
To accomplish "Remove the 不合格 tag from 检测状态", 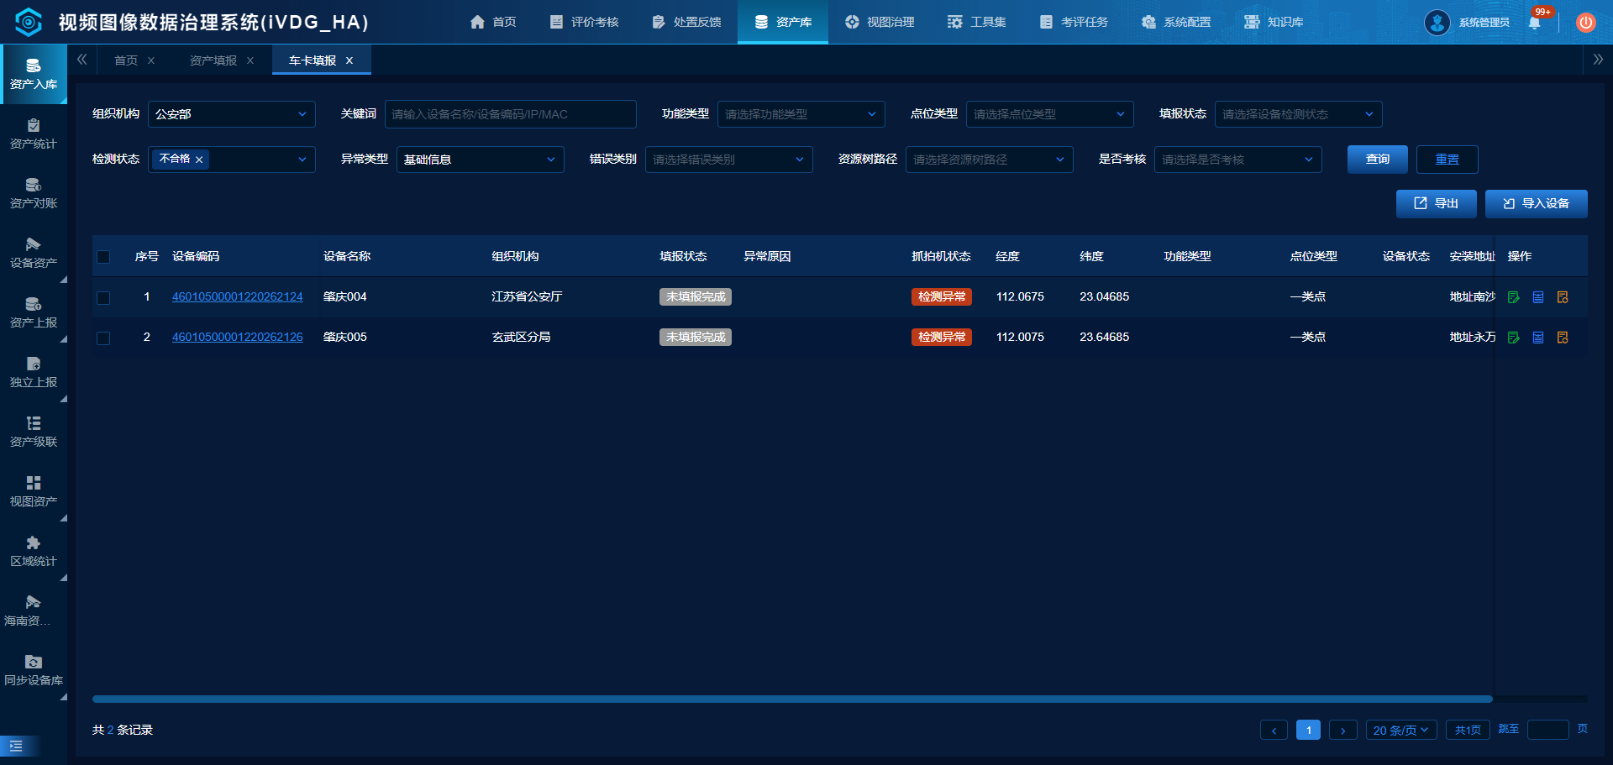I will tap(199, 160).
